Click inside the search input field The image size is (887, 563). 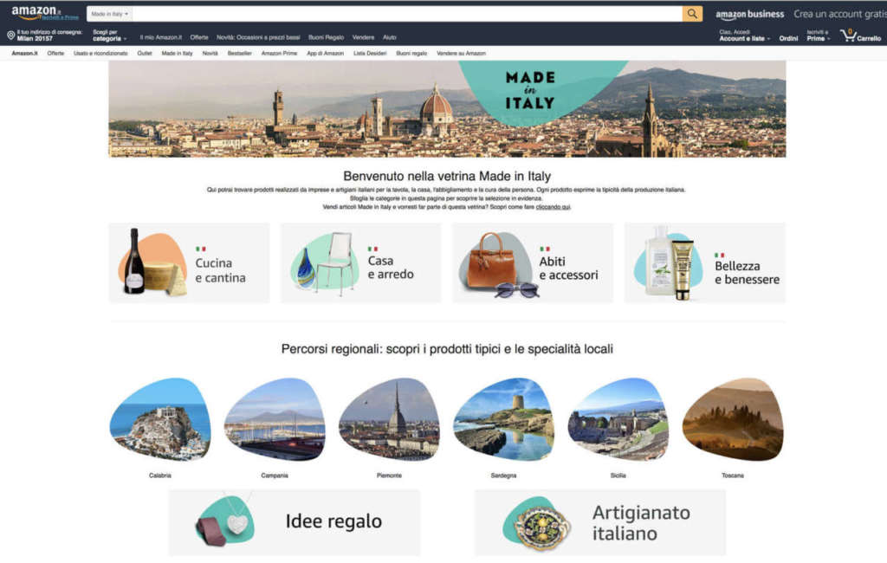tap(407, 14)
